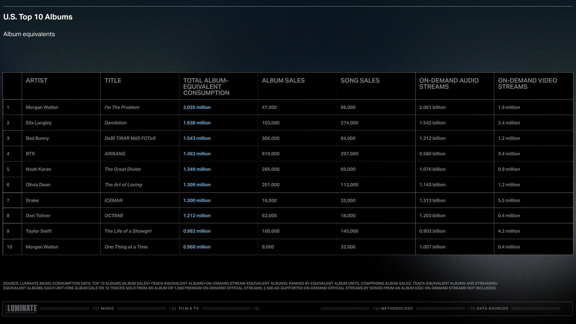Click audio streams 2.061 billion
Viewport: 576px width, 324px height.
coord(432,107)
